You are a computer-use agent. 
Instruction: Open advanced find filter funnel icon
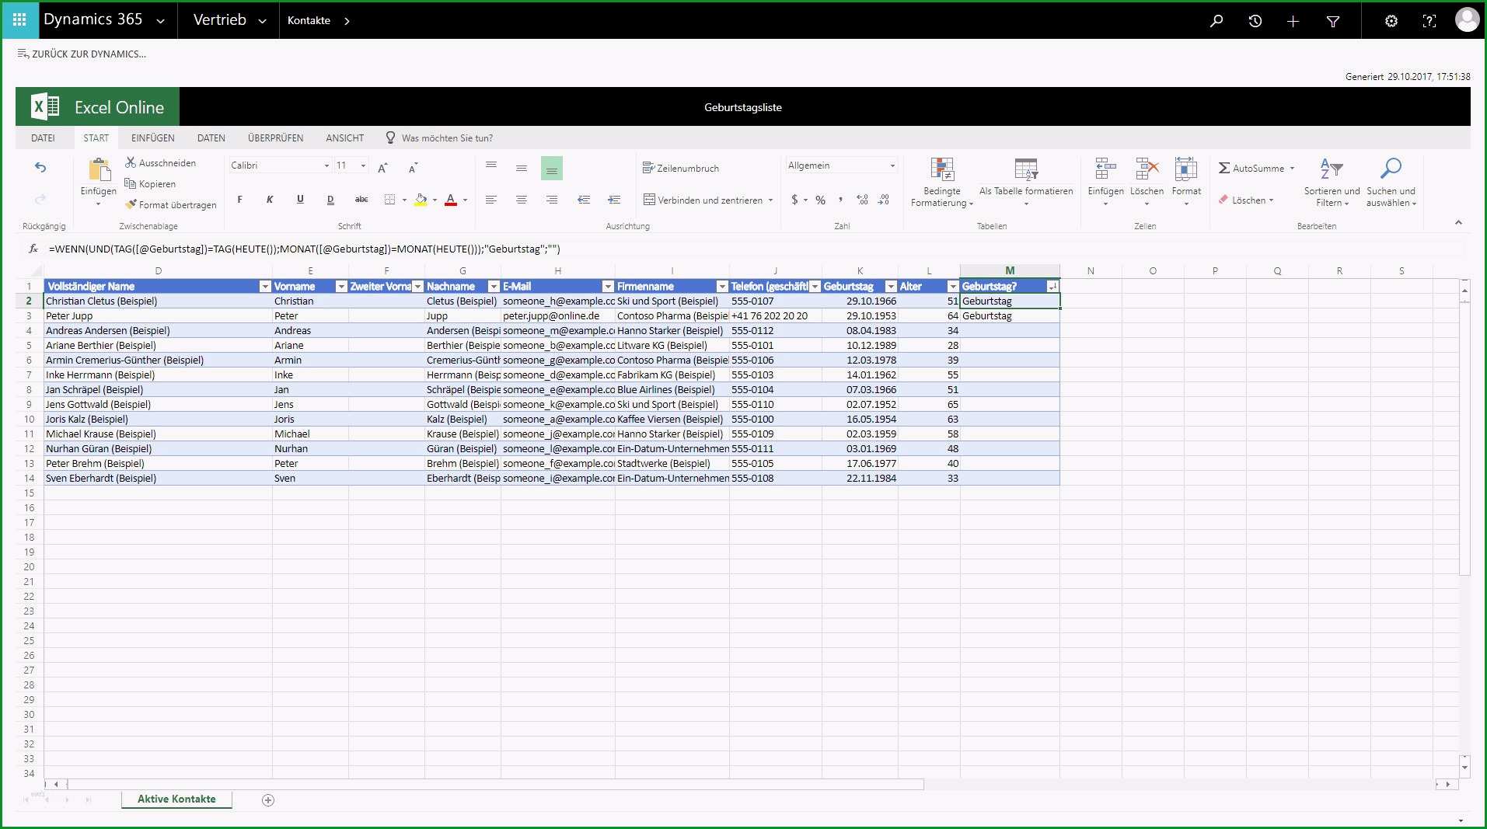point(1332,21)
